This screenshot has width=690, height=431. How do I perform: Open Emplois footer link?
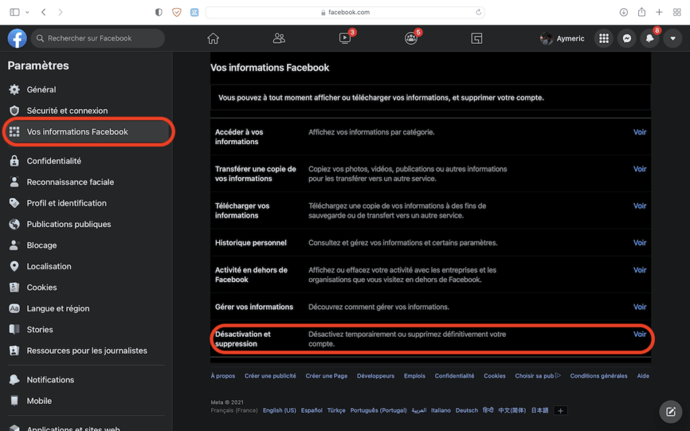point(414,376)
